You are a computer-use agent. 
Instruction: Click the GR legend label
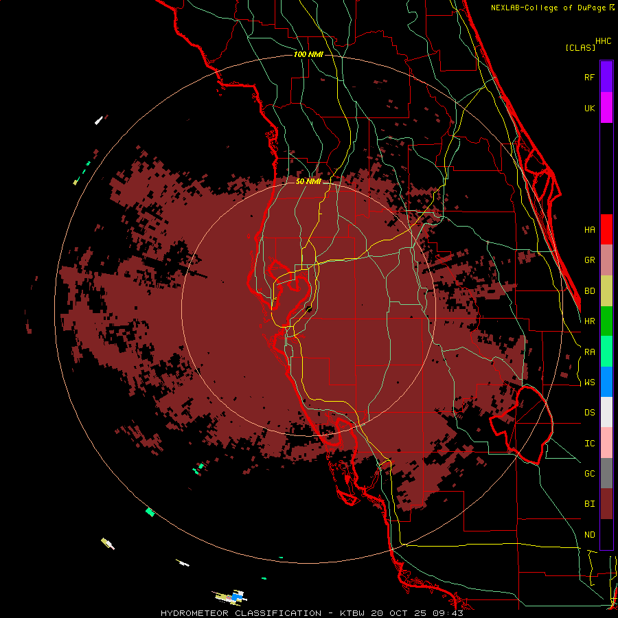[x=589, y=260]
